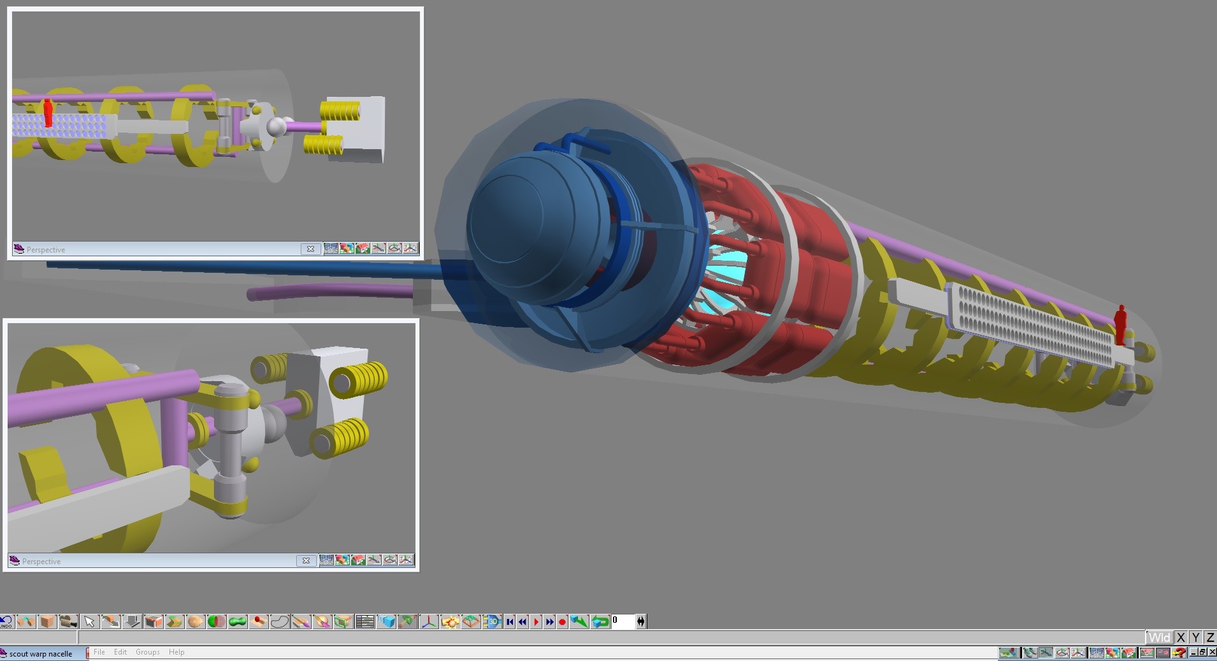Image resolution: width=1217 pixels, height=661 pixels.
Task: Open the Groups menu
Action: tap(148, 652)
